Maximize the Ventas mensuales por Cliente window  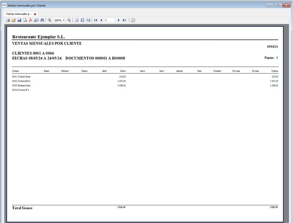[278, 5]
